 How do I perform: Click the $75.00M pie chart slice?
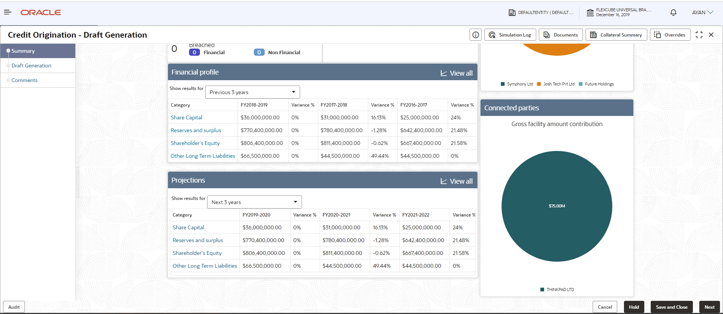[557, 206]
